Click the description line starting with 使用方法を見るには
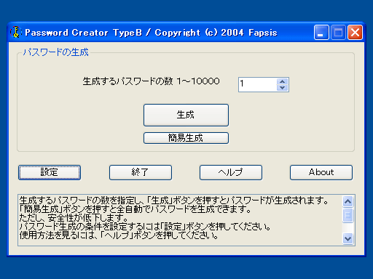 pyautogui.click(x=119, y=235)
